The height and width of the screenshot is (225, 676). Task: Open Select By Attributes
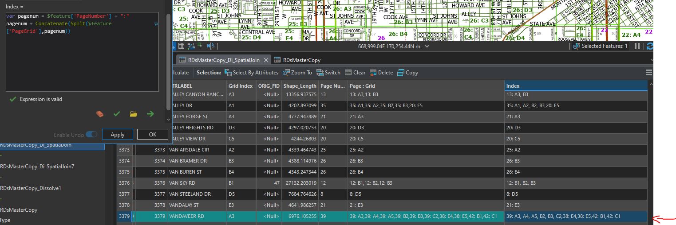click(x=251, y=73)
